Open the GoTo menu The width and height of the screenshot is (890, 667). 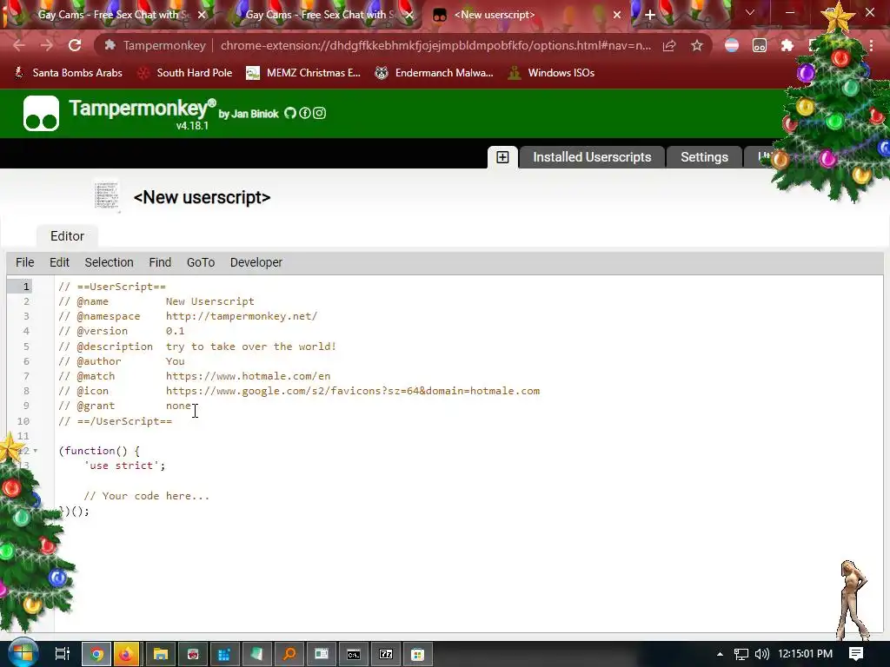click(201, 262)
